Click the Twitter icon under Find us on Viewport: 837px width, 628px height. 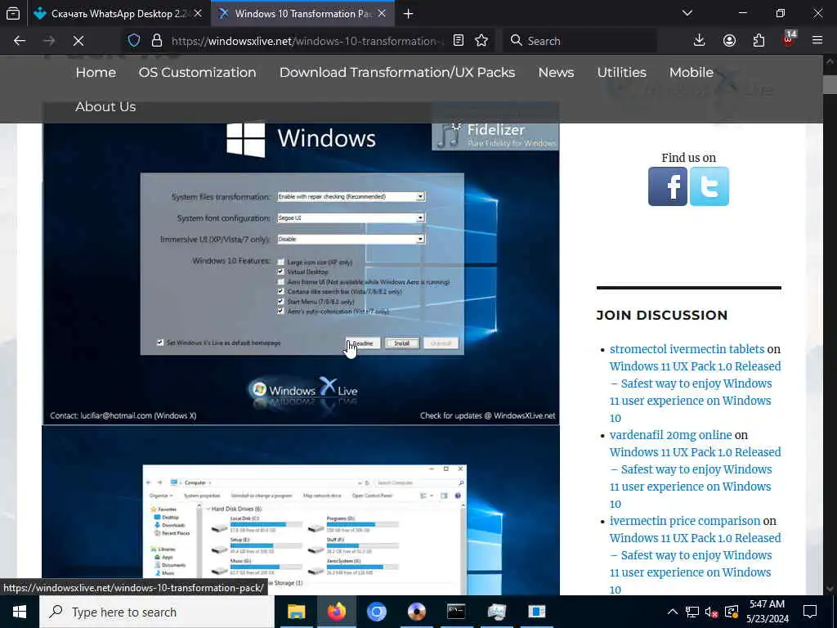709,186
